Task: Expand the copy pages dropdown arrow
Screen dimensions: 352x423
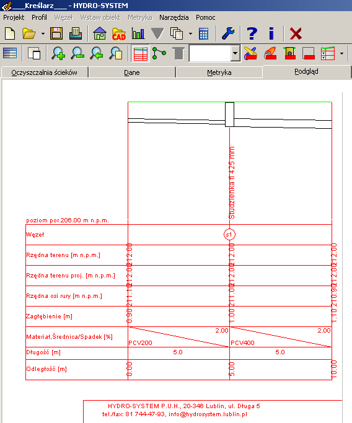Action: (x=191, y=34)
